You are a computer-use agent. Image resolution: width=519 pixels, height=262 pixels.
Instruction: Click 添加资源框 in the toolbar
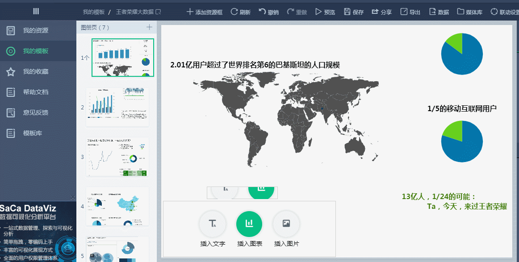[205, 12]
